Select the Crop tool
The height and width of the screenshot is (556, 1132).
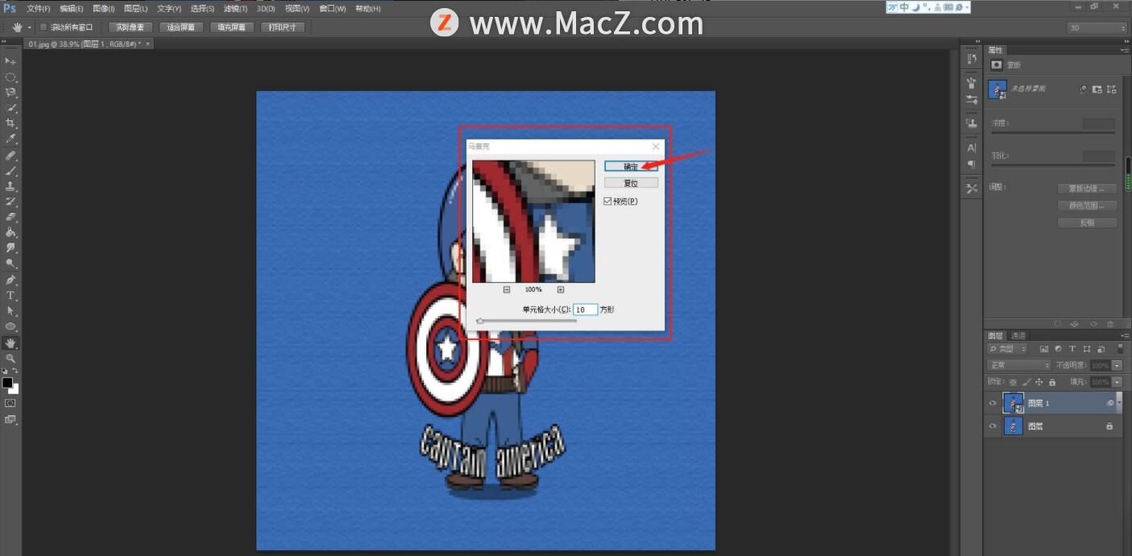point(10,123)
